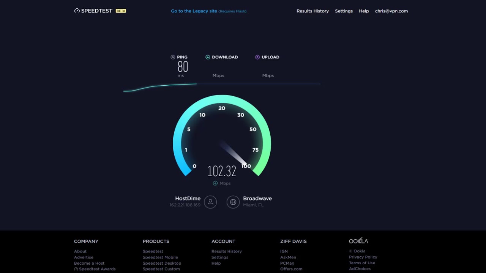Click the Advertise footer link

click(x=84, y=257)
